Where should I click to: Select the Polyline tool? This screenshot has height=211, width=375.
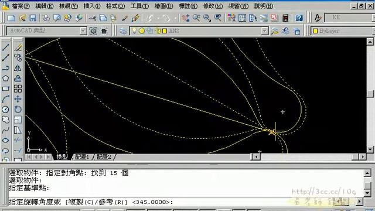(6, 68)
